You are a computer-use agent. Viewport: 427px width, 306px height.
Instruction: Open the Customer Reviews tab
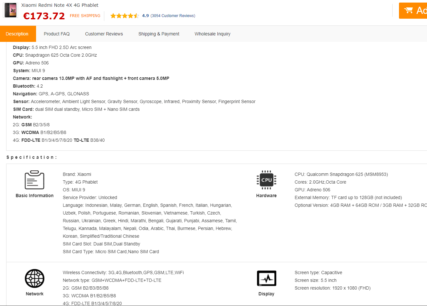[104, 34]
